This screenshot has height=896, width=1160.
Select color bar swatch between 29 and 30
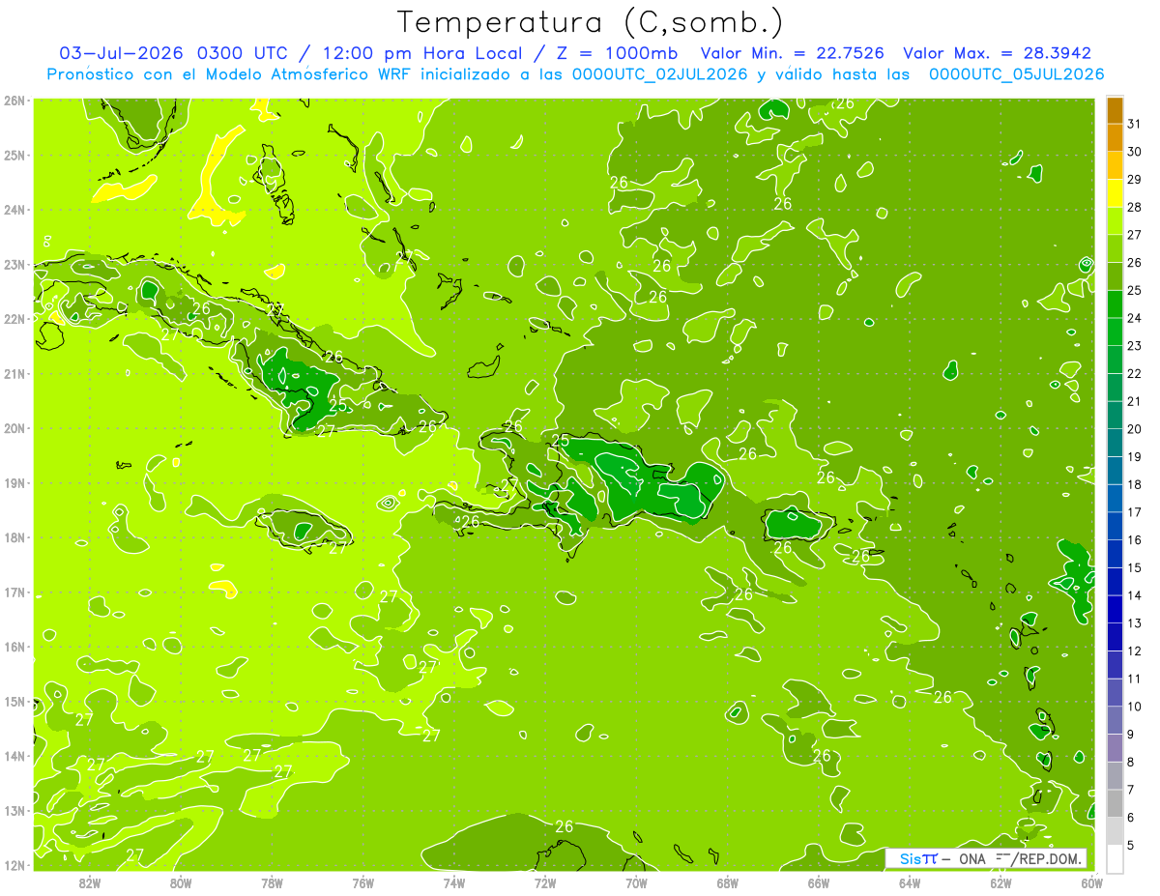click(x=1115, y=164)
